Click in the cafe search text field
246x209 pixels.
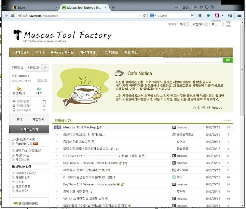(x=193, y=60)
